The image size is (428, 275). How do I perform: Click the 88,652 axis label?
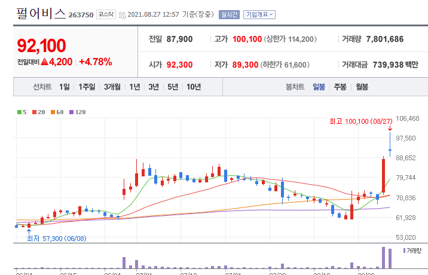pyautogui.click(x=406, y=158)
